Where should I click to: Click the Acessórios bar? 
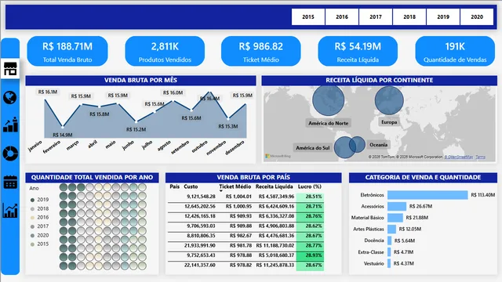(397, 206)
